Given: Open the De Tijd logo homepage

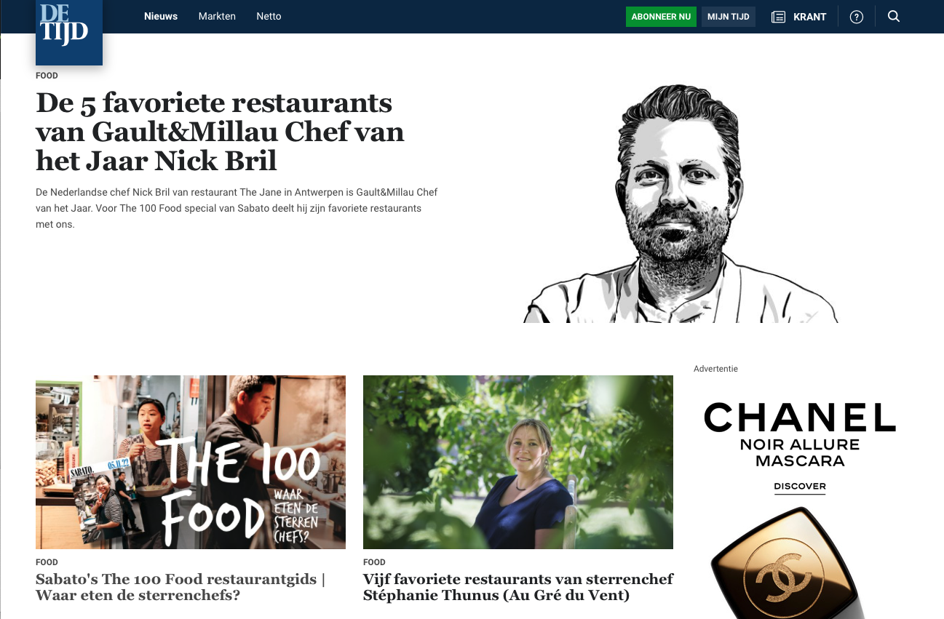Looking at the screenshot, I should (x=69, y=32).
